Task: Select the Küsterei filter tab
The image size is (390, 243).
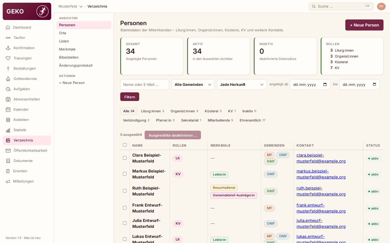Action: pyautogui.click(x=213, y=111)
